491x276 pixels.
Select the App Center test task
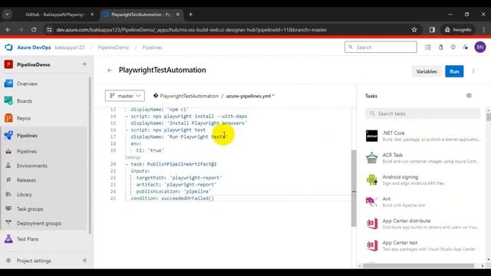coord(423,245)
